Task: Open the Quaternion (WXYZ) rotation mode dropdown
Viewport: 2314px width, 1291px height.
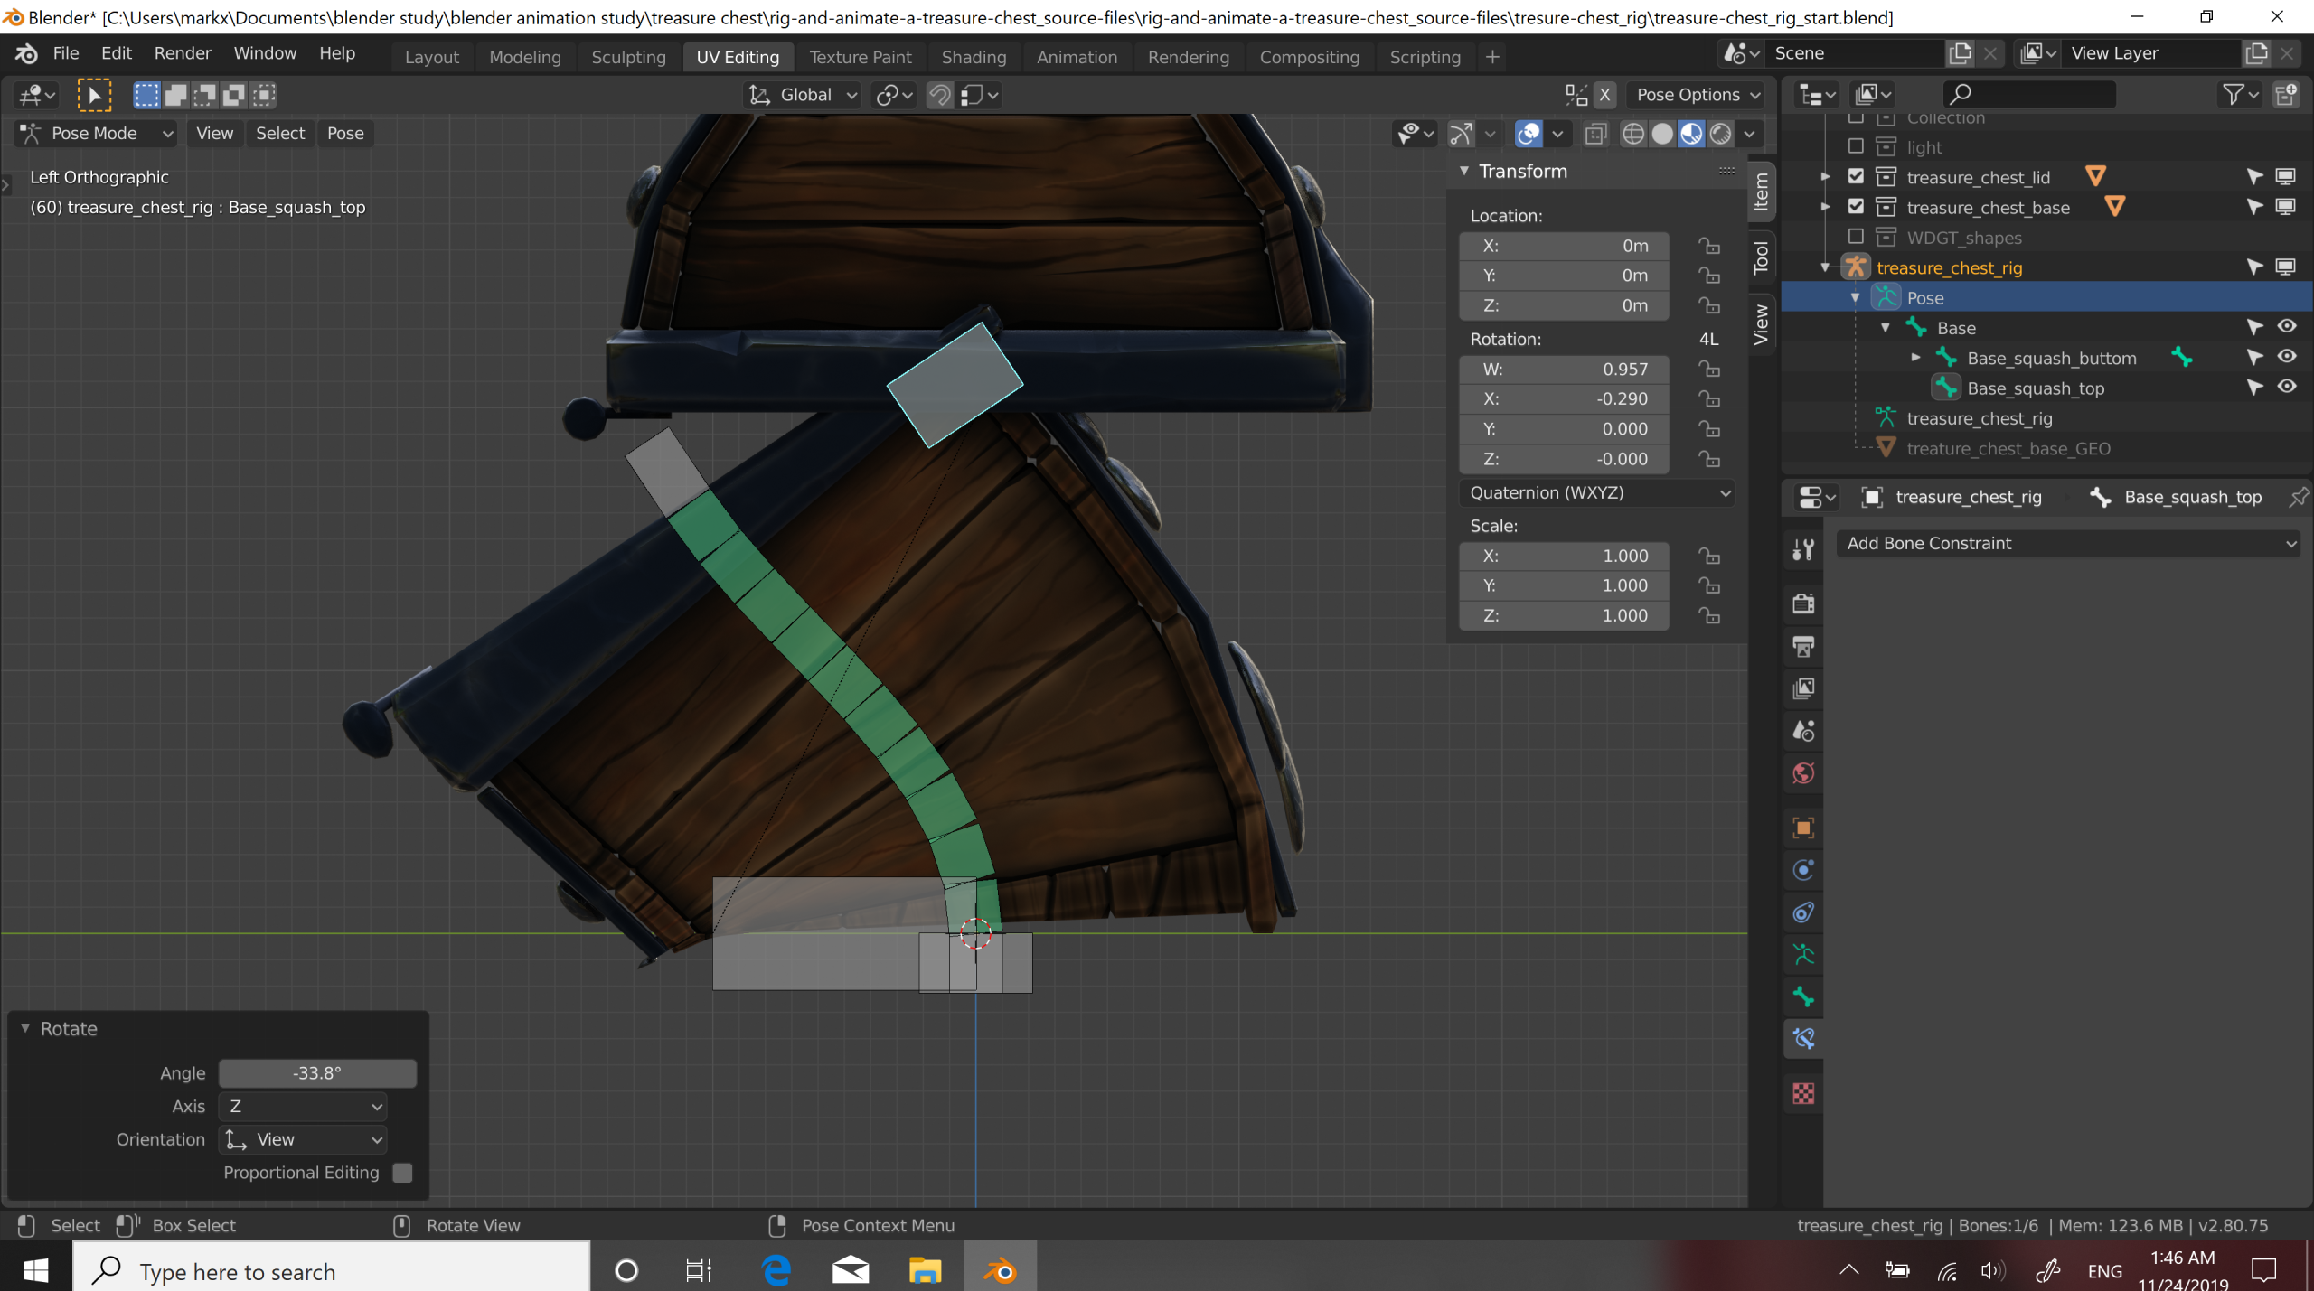Action: point(1597,493)
